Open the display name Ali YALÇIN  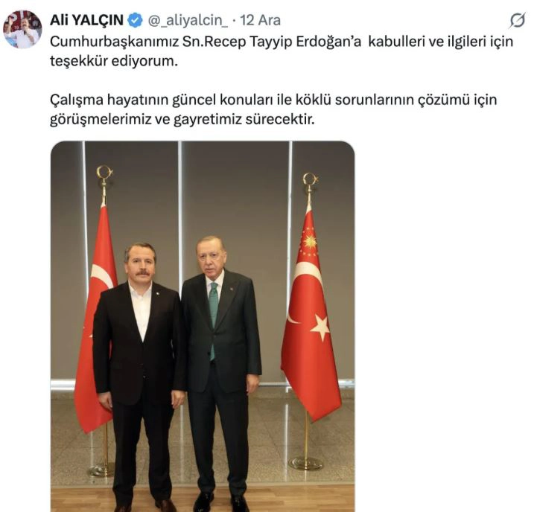(x=86, y=20)
